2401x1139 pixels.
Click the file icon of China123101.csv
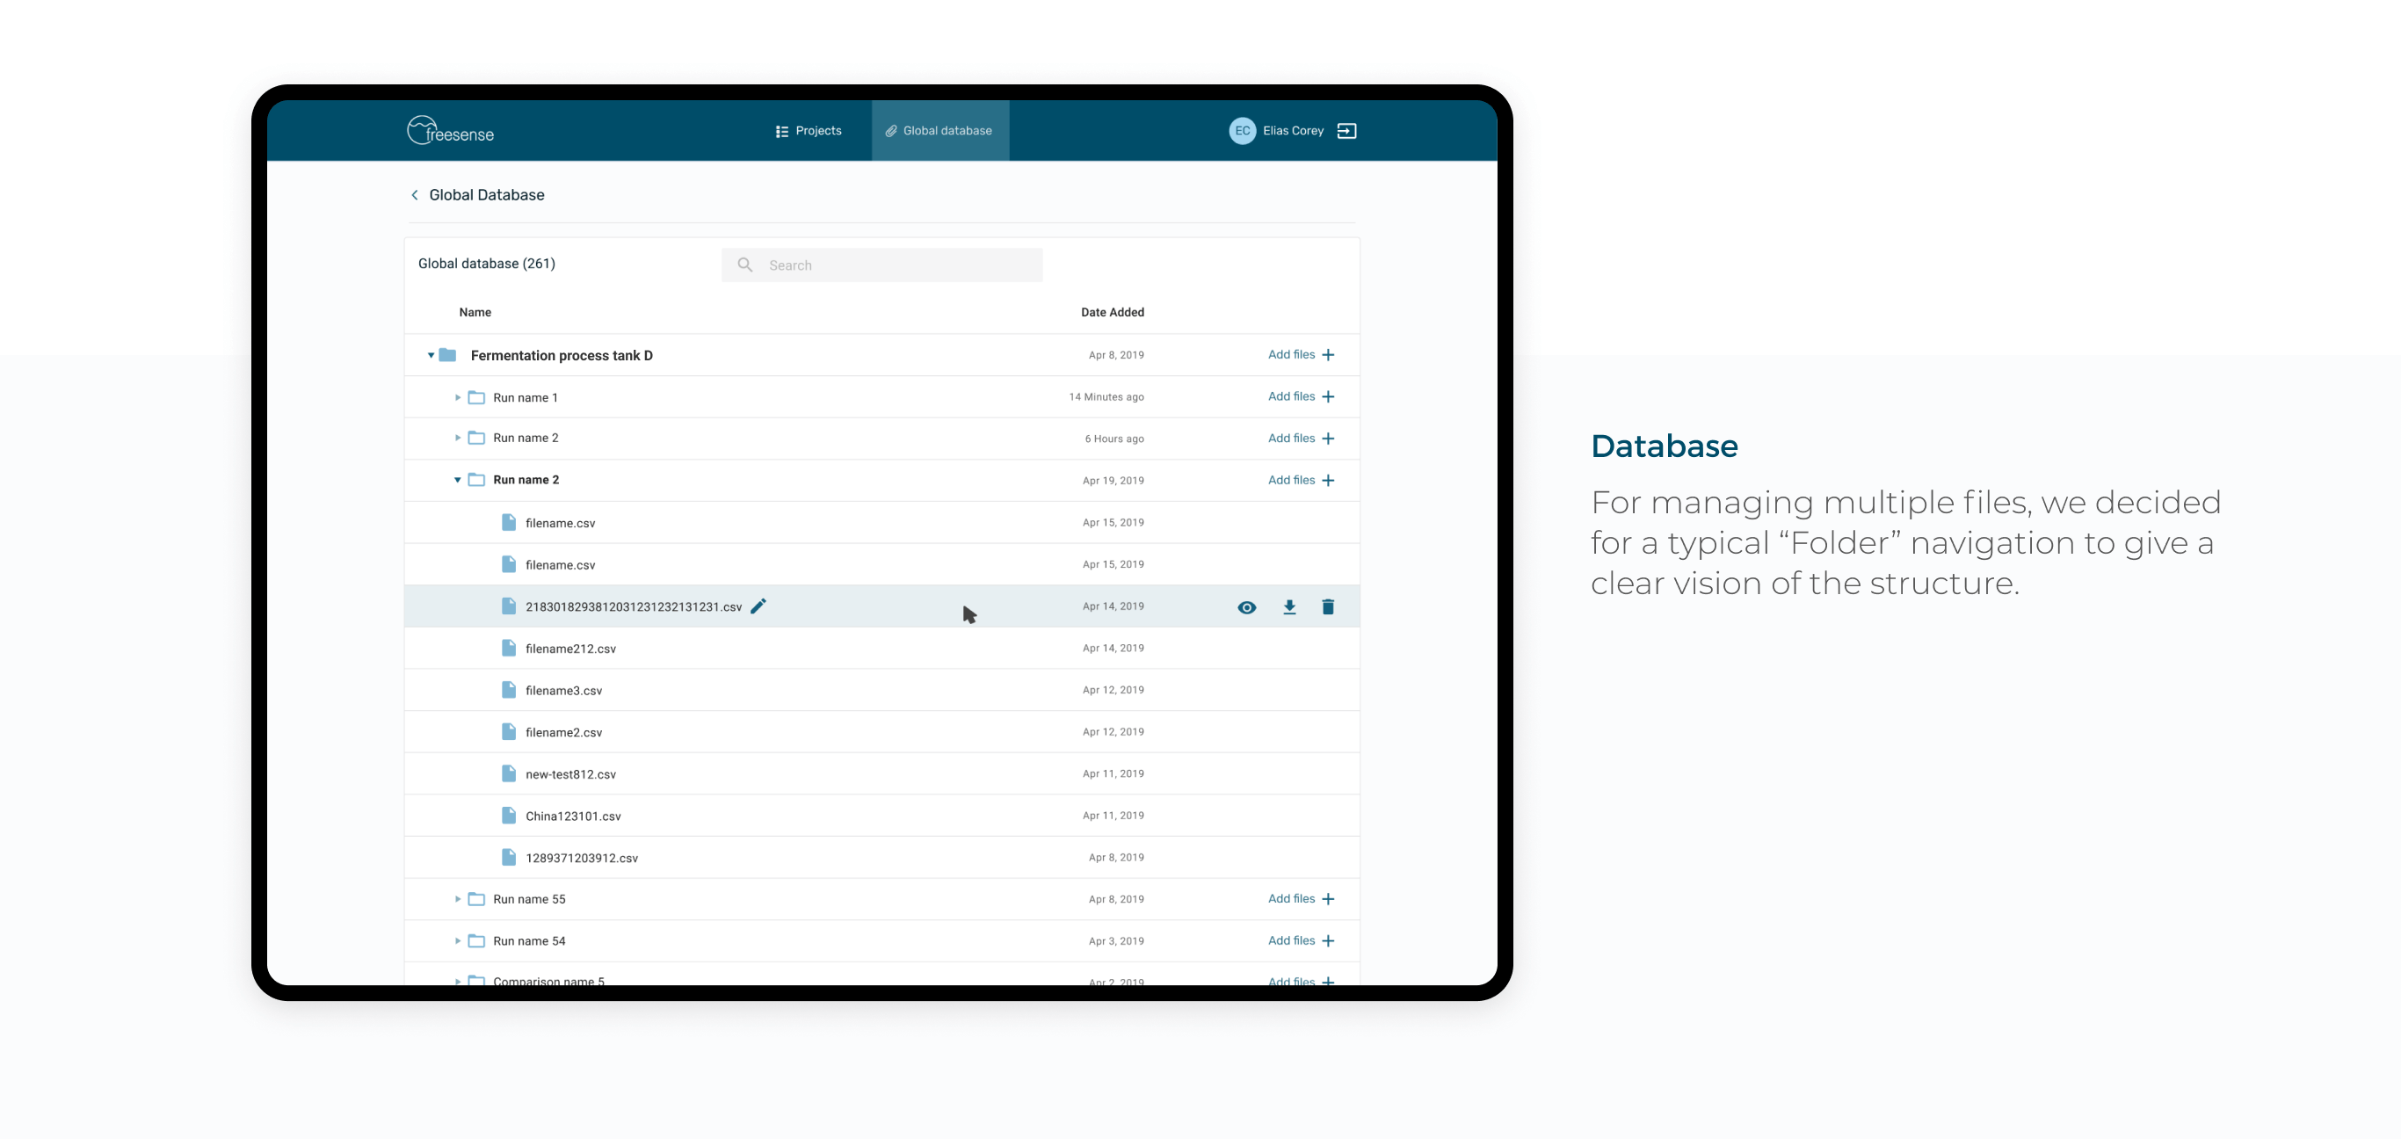[x=509, y=816]
